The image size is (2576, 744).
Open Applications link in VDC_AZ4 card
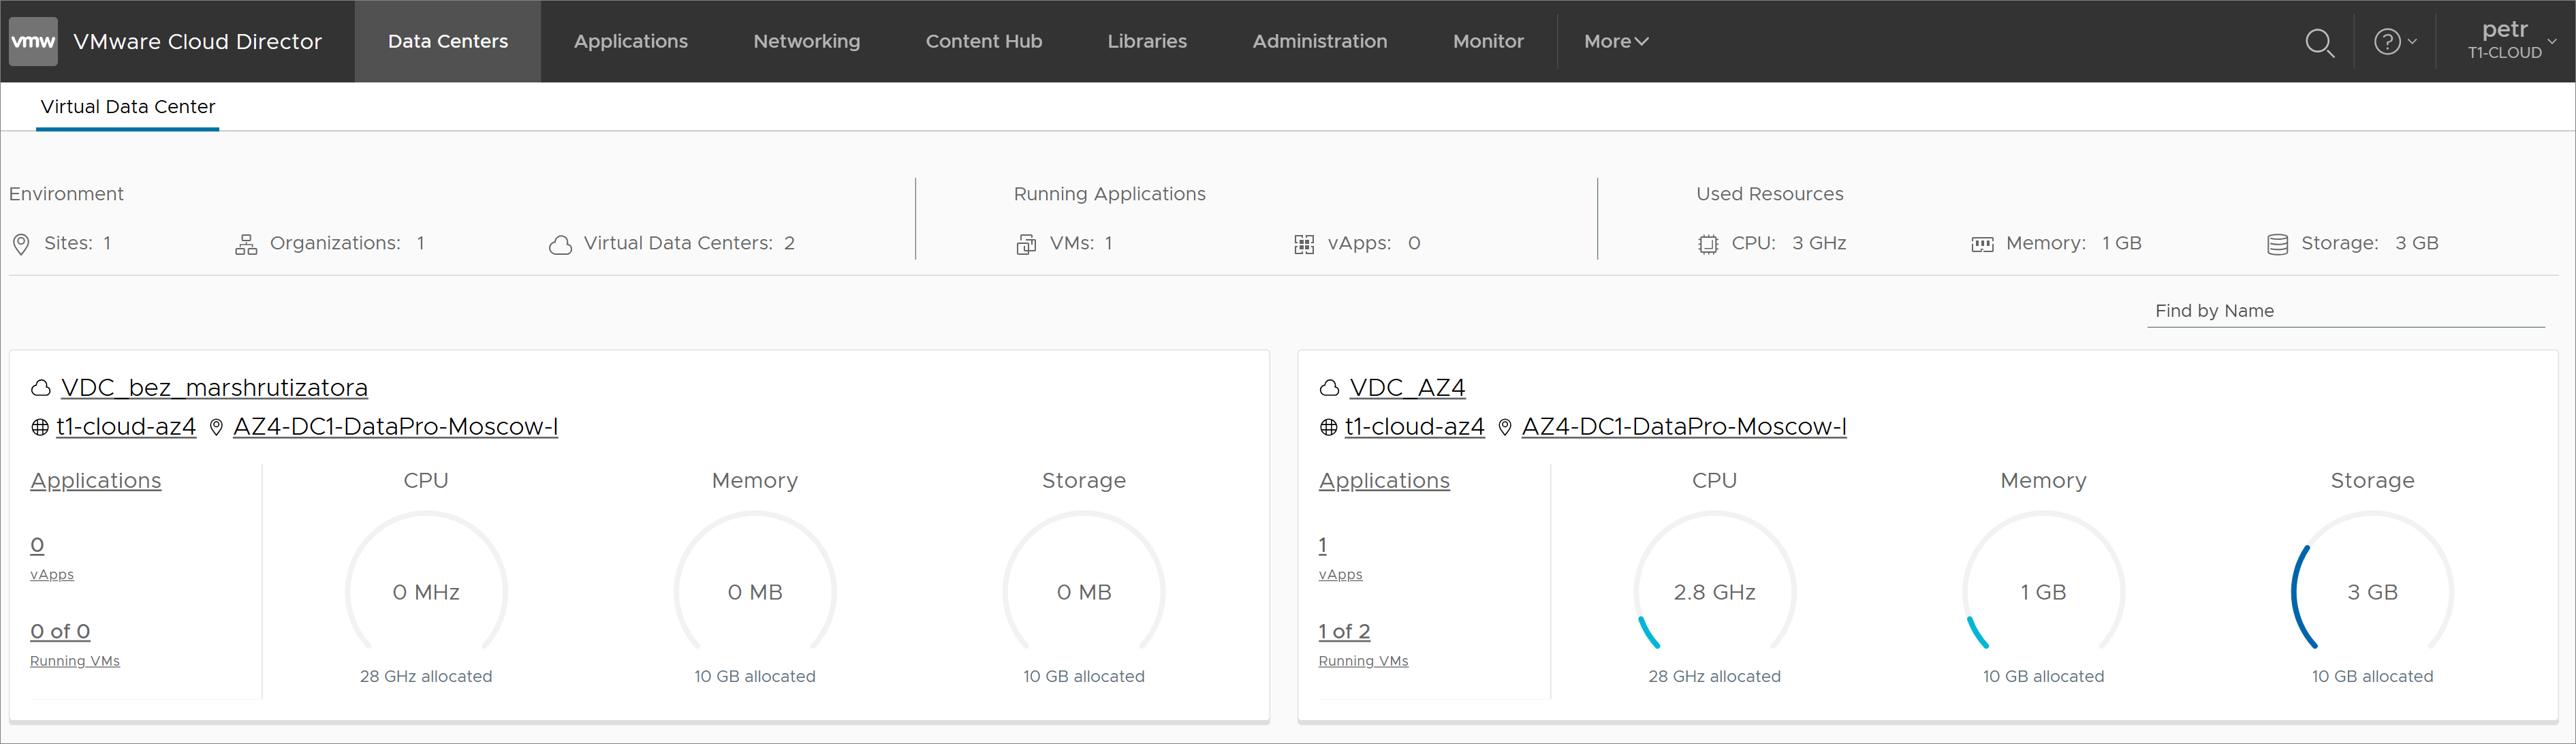1384,481
